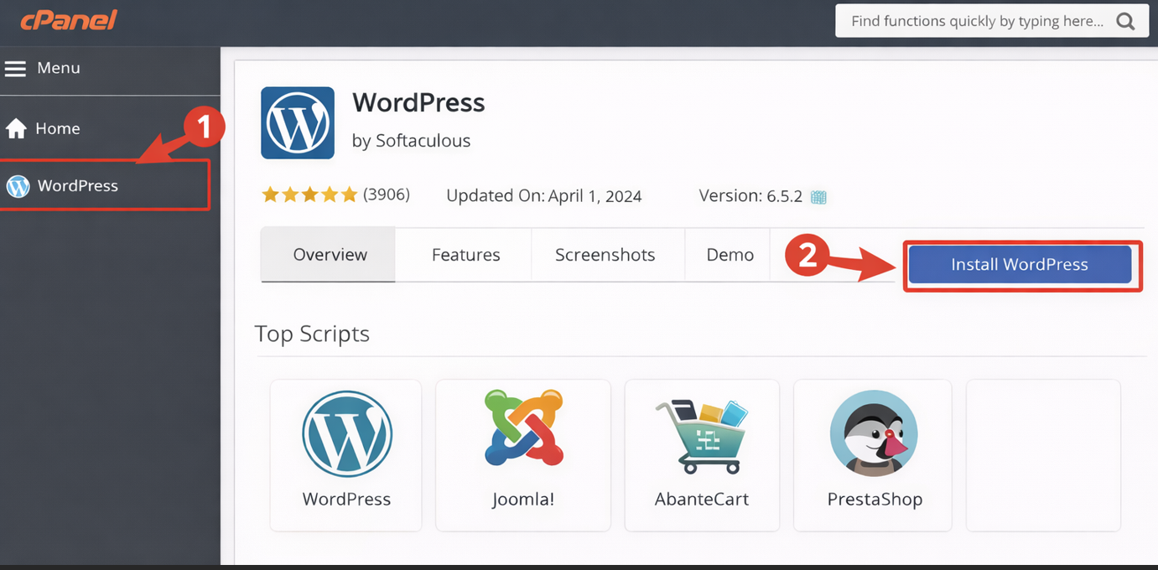1158x570 pixels.
Task: Click 'Updated On: April 1, 2024' text
Action: (x=543, y=196)
